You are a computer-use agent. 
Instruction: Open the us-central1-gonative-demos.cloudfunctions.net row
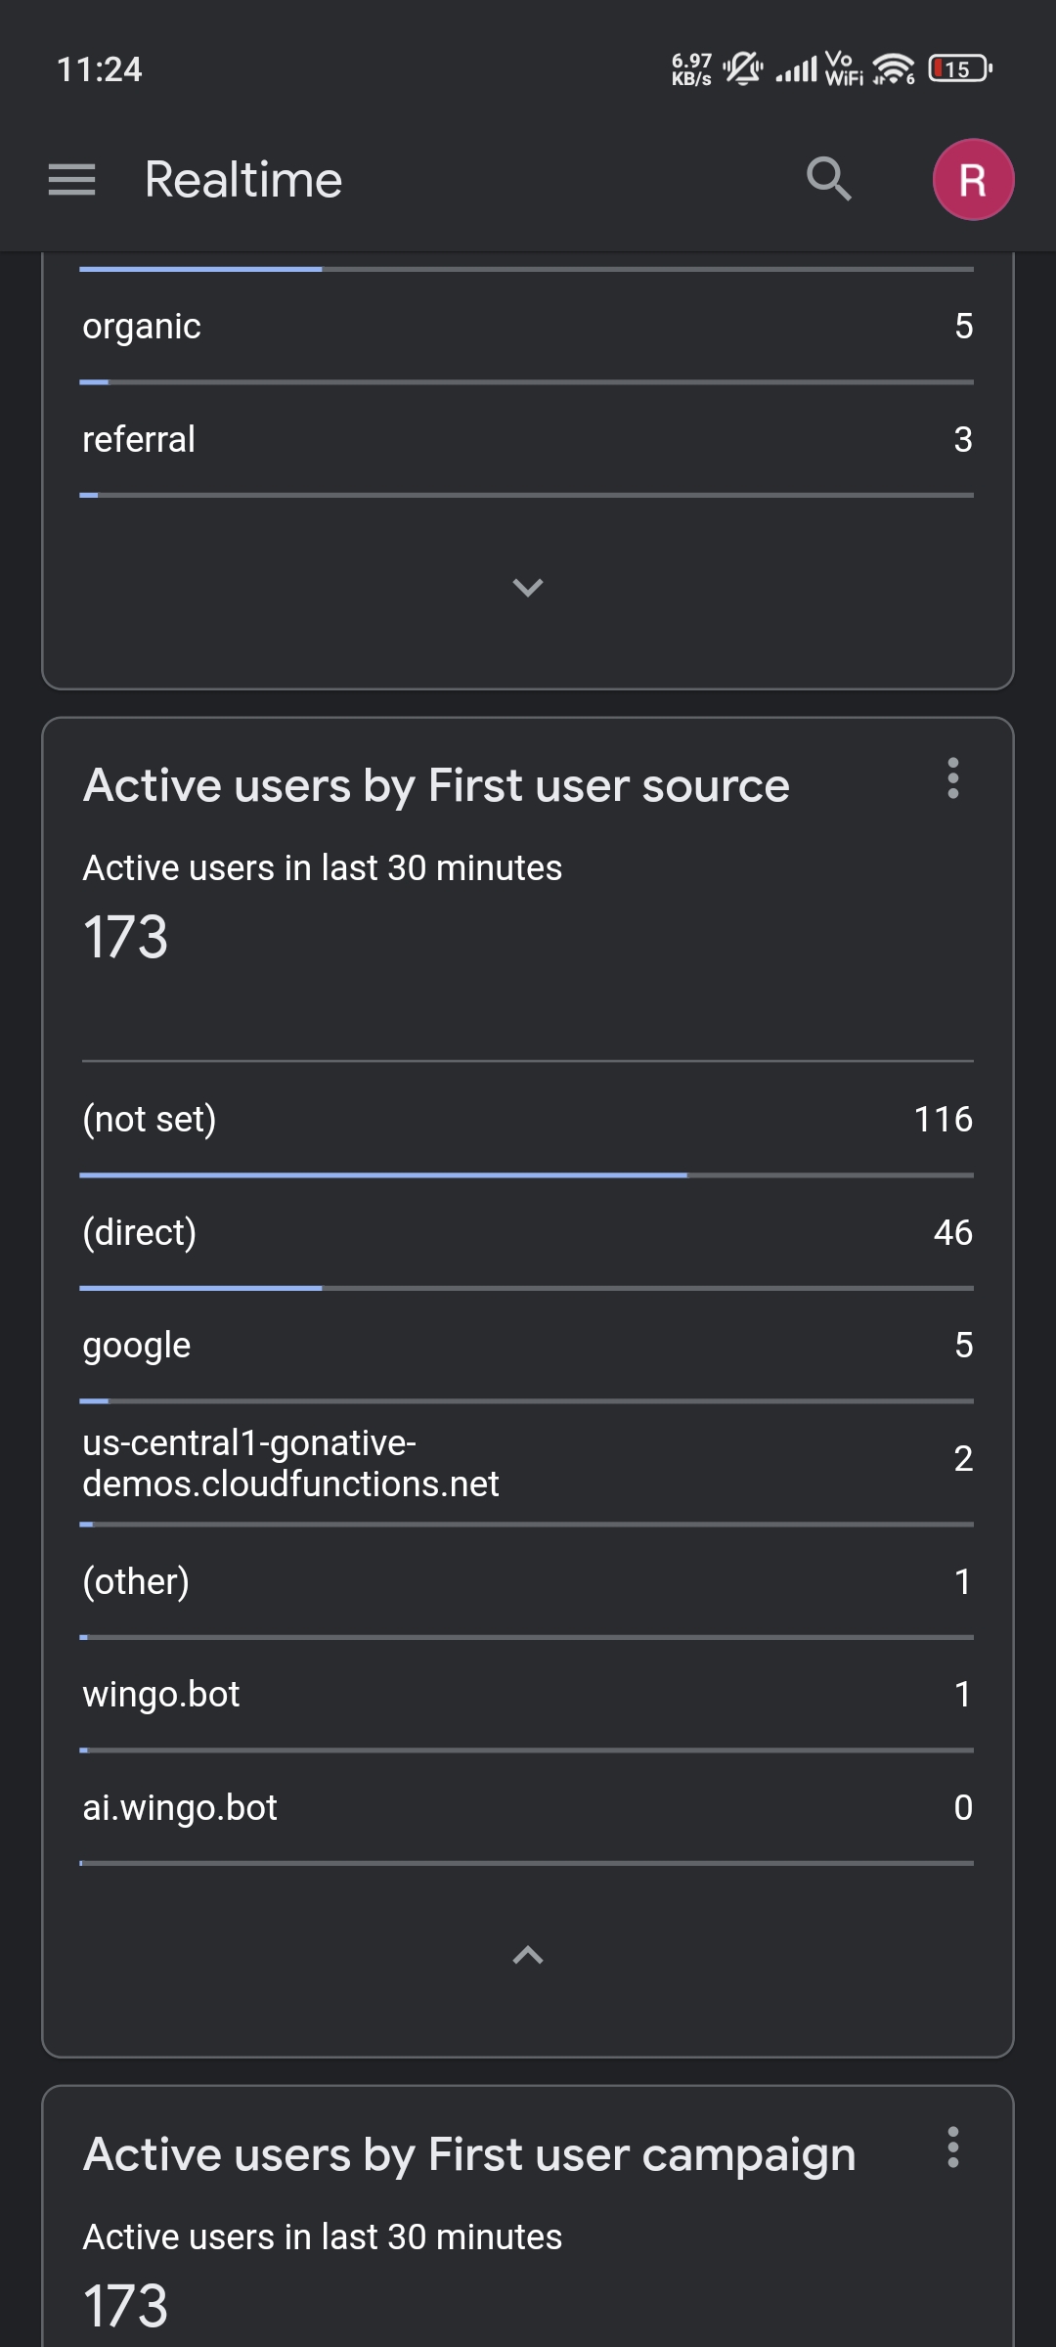(x=528, y=1463)
